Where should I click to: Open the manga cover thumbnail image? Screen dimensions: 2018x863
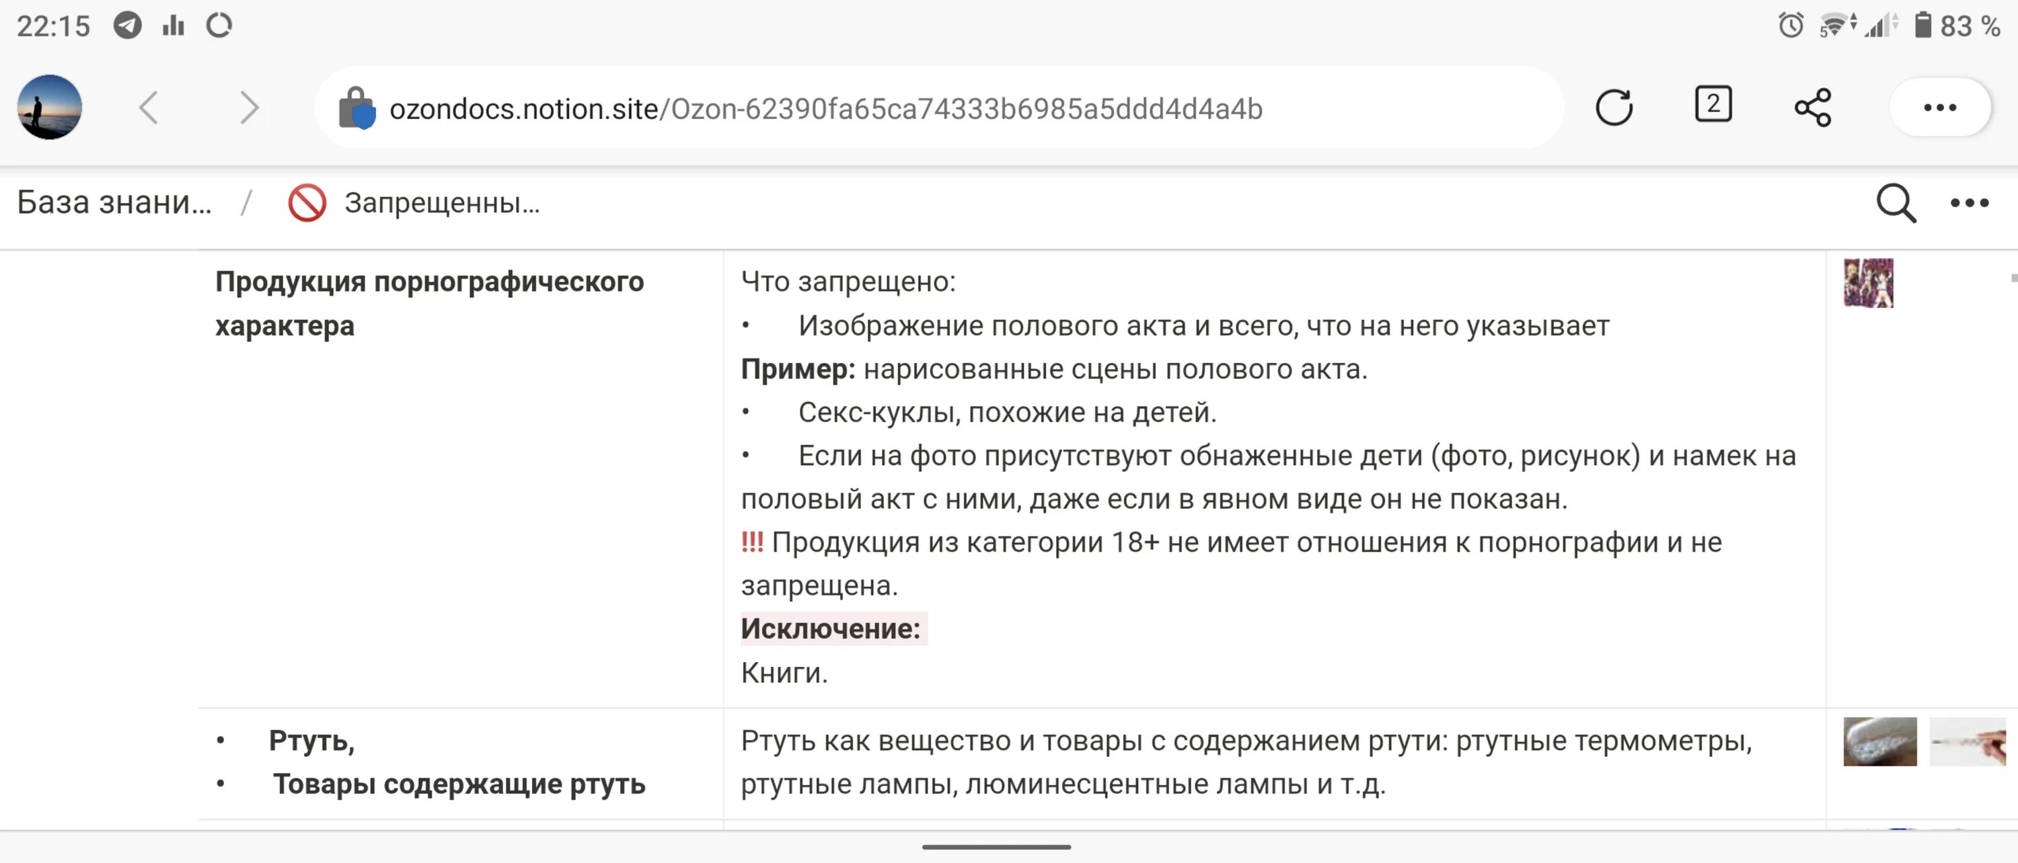tap(1869, 282)
